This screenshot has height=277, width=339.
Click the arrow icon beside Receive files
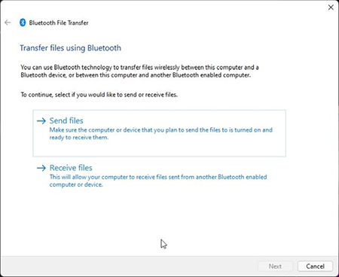click(x=41, y=168)
